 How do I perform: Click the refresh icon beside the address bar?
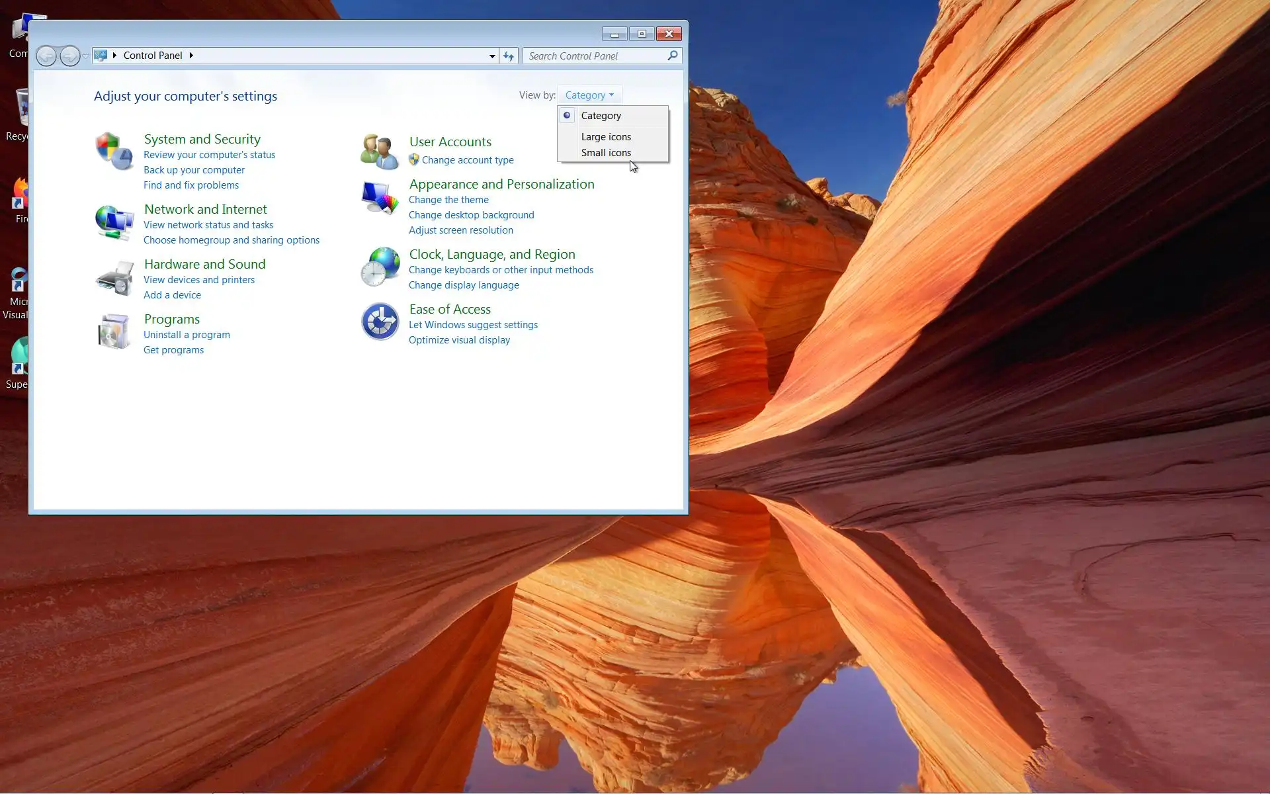coord(508,56)
